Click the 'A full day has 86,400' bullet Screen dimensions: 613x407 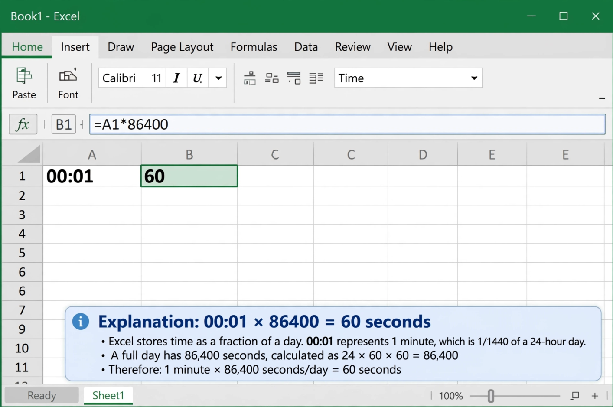[x=280, y=355]
